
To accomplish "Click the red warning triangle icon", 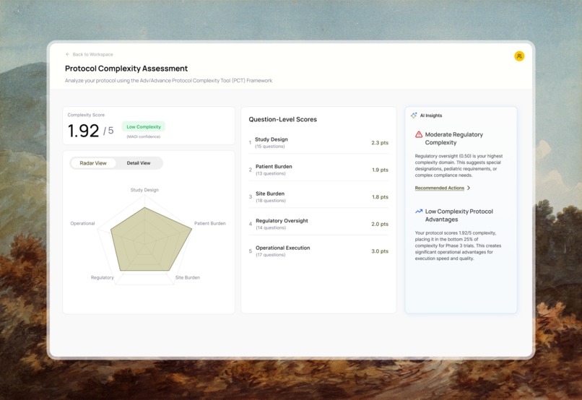I will click(x=419, y=134).
